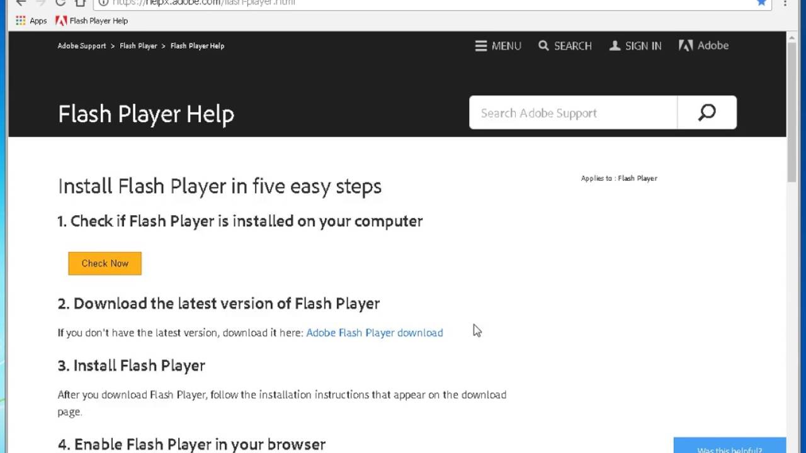Click the browser reload icon
The image size is (806, 453).
coord(60,3)
